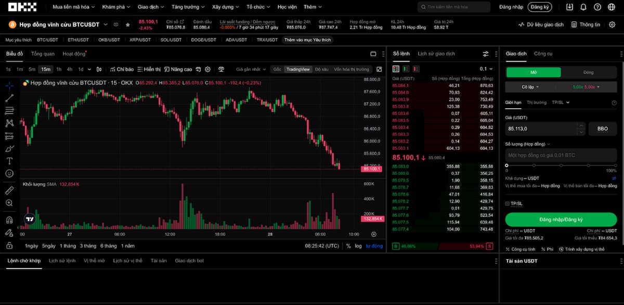The width and height of the screenshot is (624, 305).
Task: Switch to Lịch sử giao dịch tab
Action: coord(436,54)
